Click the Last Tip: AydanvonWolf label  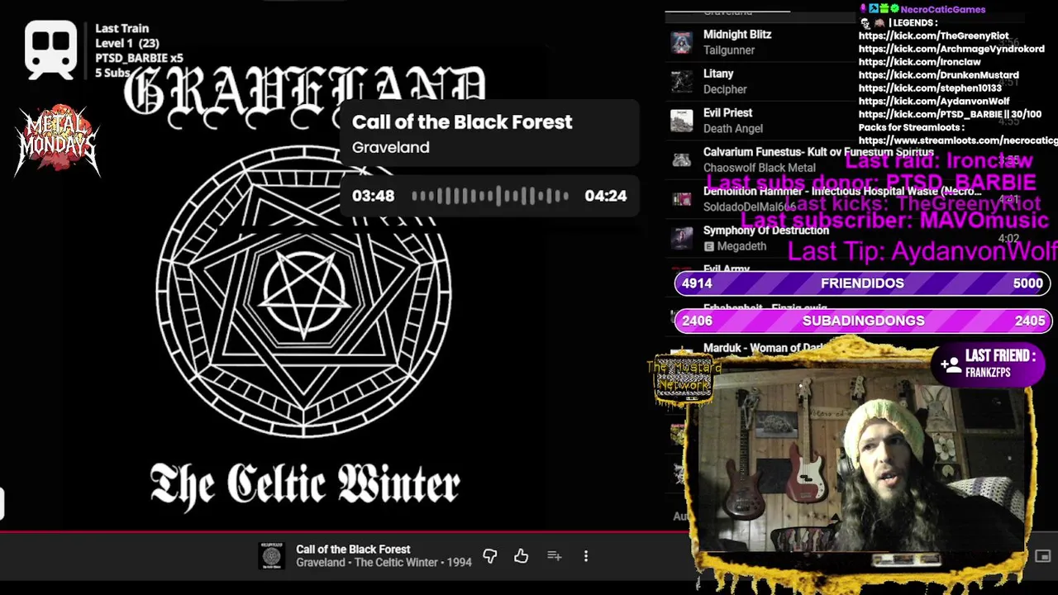coord(922,251)
